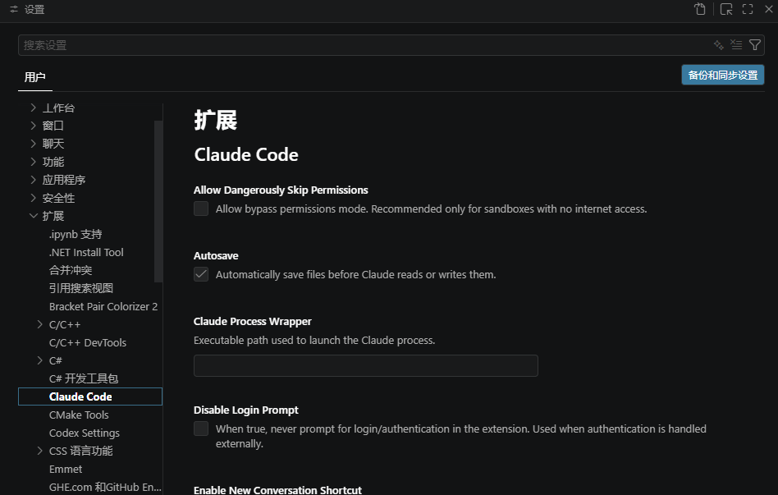This screenshot has width=778, height=495.
Task: Click Enable New Conversation Shortcut heading
Action: pyautogui.click(x=277, y=490)
